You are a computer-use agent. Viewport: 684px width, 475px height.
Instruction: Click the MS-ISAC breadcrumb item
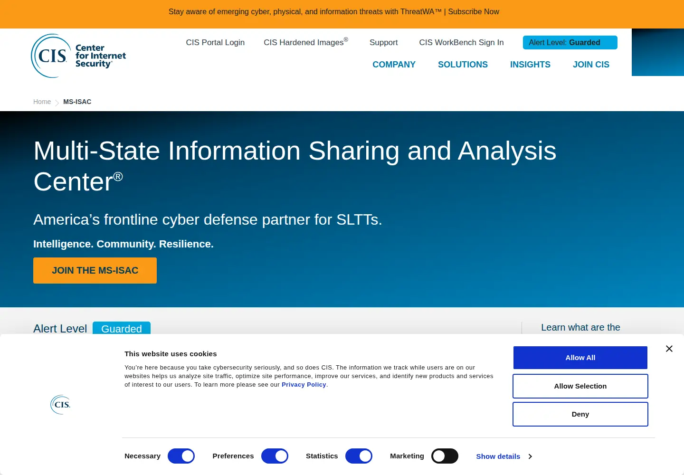[77, 102]
